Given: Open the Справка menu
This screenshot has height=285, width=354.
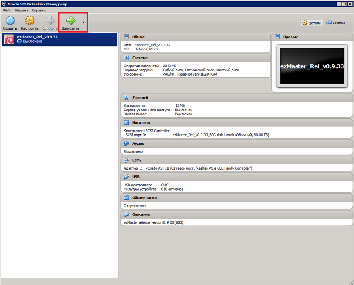Looking at the screenshot, I should pos(39,11).
